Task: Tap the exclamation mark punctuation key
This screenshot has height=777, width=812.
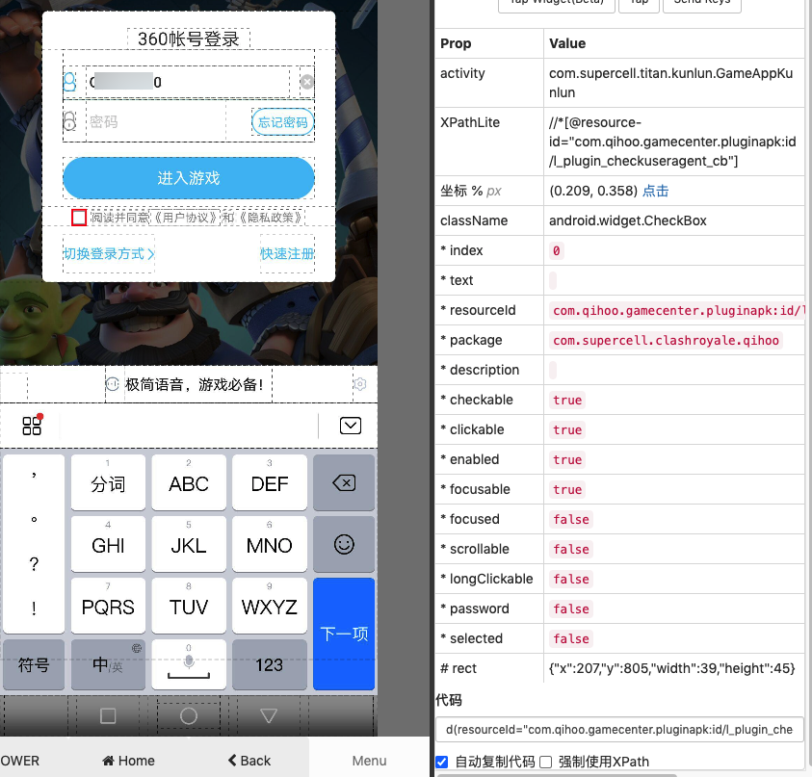Action: [x=34, y=609]
